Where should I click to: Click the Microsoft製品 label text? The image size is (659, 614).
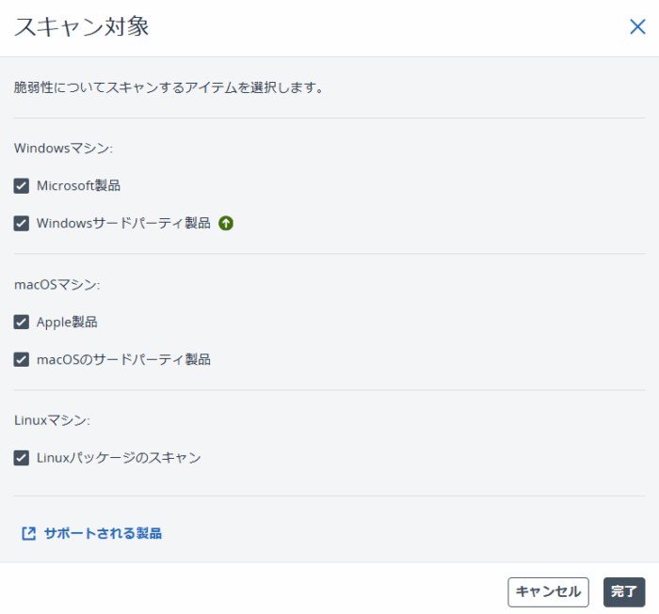pos(78,186)
